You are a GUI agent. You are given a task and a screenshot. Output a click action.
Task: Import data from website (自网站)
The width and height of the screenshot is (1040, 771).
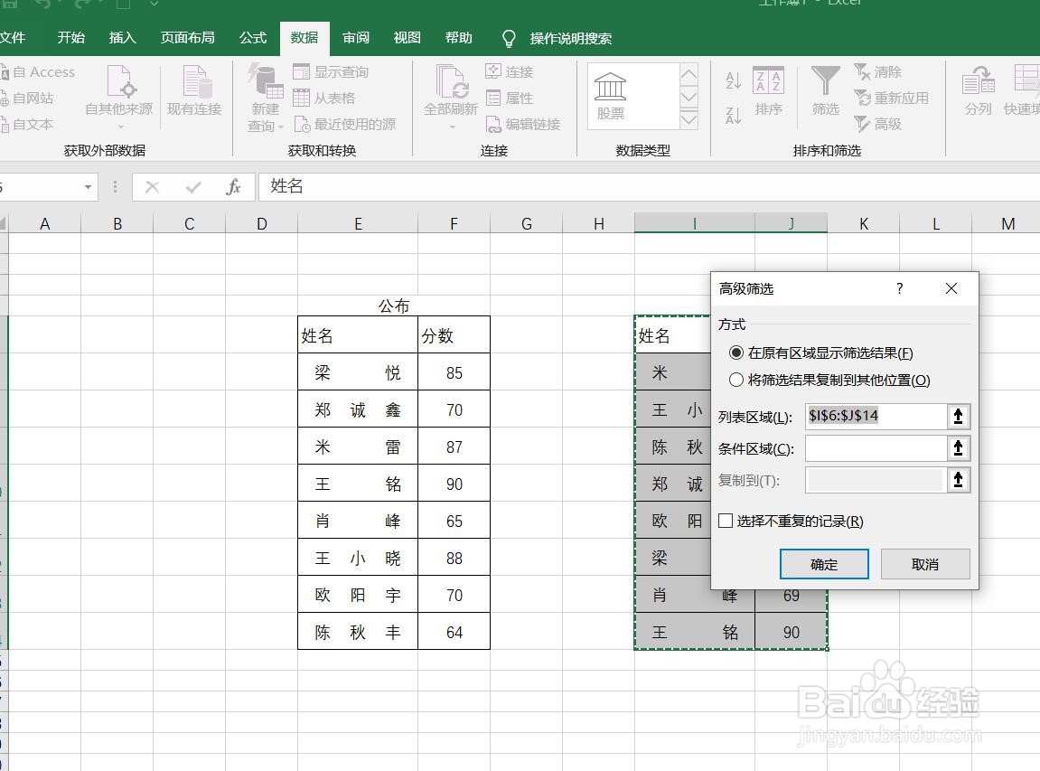pos(27,99)
